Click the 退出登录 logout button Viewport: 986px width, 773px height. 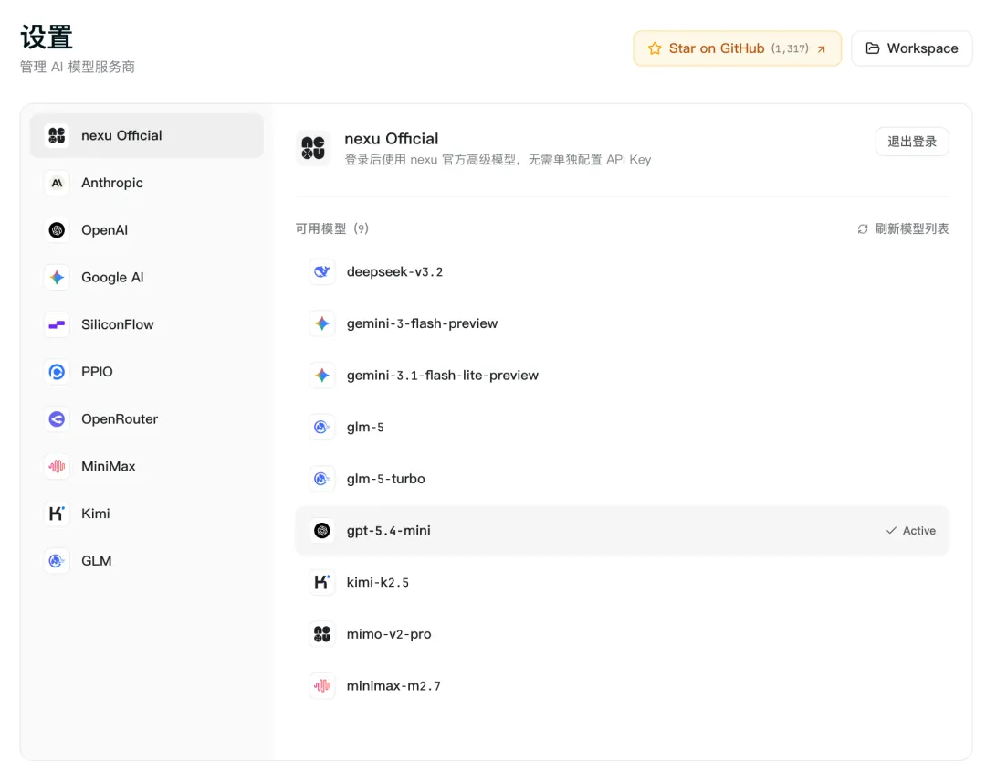click(x=911, y=142)
